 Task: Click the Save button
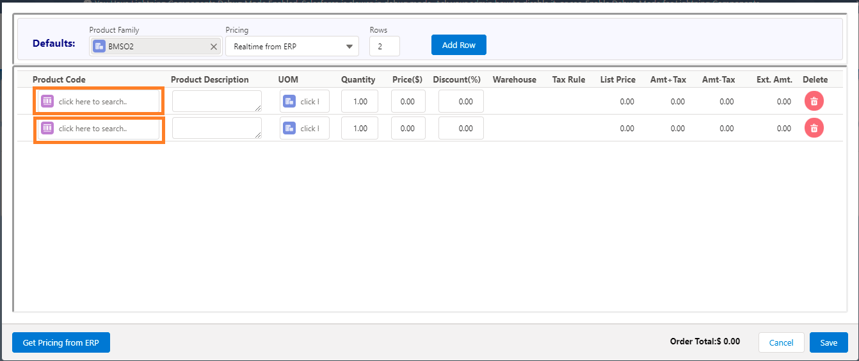(829, 342)
